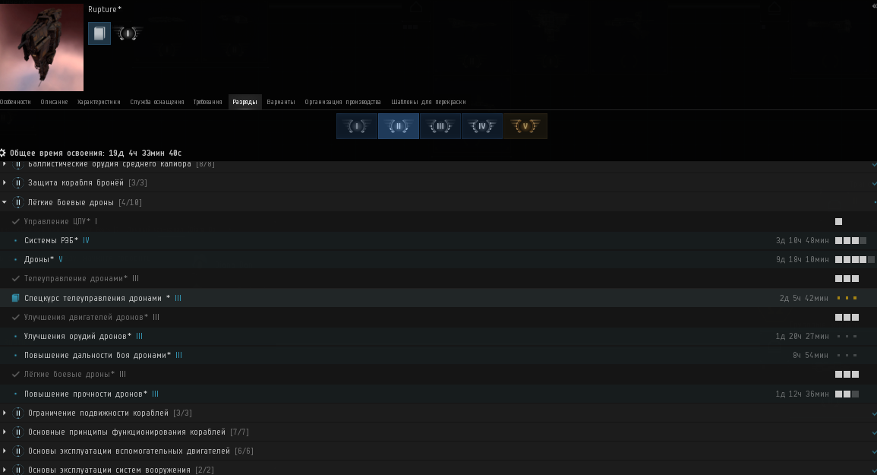Open Характеристики tab

[99, 102]
